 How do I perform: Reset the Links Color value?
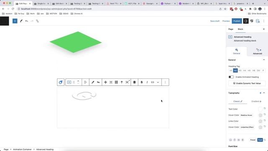click(x=265, y=120)
